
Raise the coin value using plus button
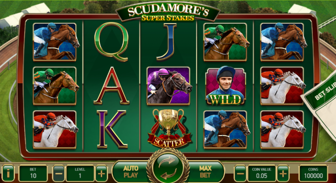coord(283,173)
